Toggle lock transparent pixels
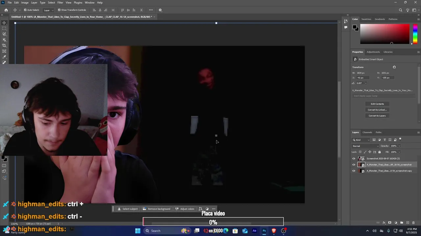The width and height of the screenshot is (421, 236). tap(360, 152)
